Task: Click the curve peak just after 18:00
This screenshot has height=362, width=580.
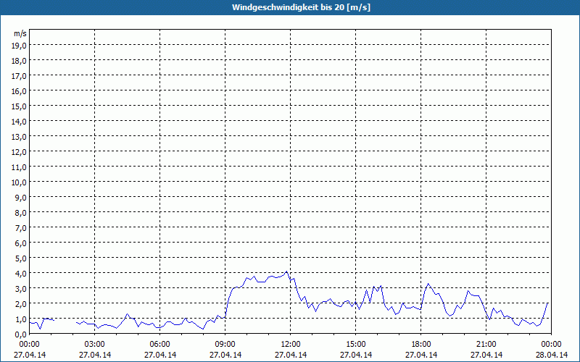Action: coord(428,284)
